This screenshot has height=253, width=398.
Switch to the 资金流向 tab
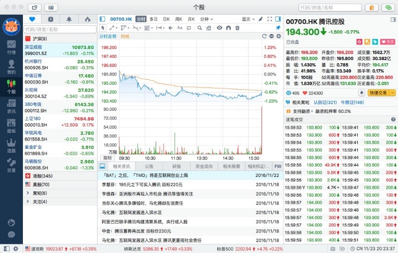pos(204,166)
